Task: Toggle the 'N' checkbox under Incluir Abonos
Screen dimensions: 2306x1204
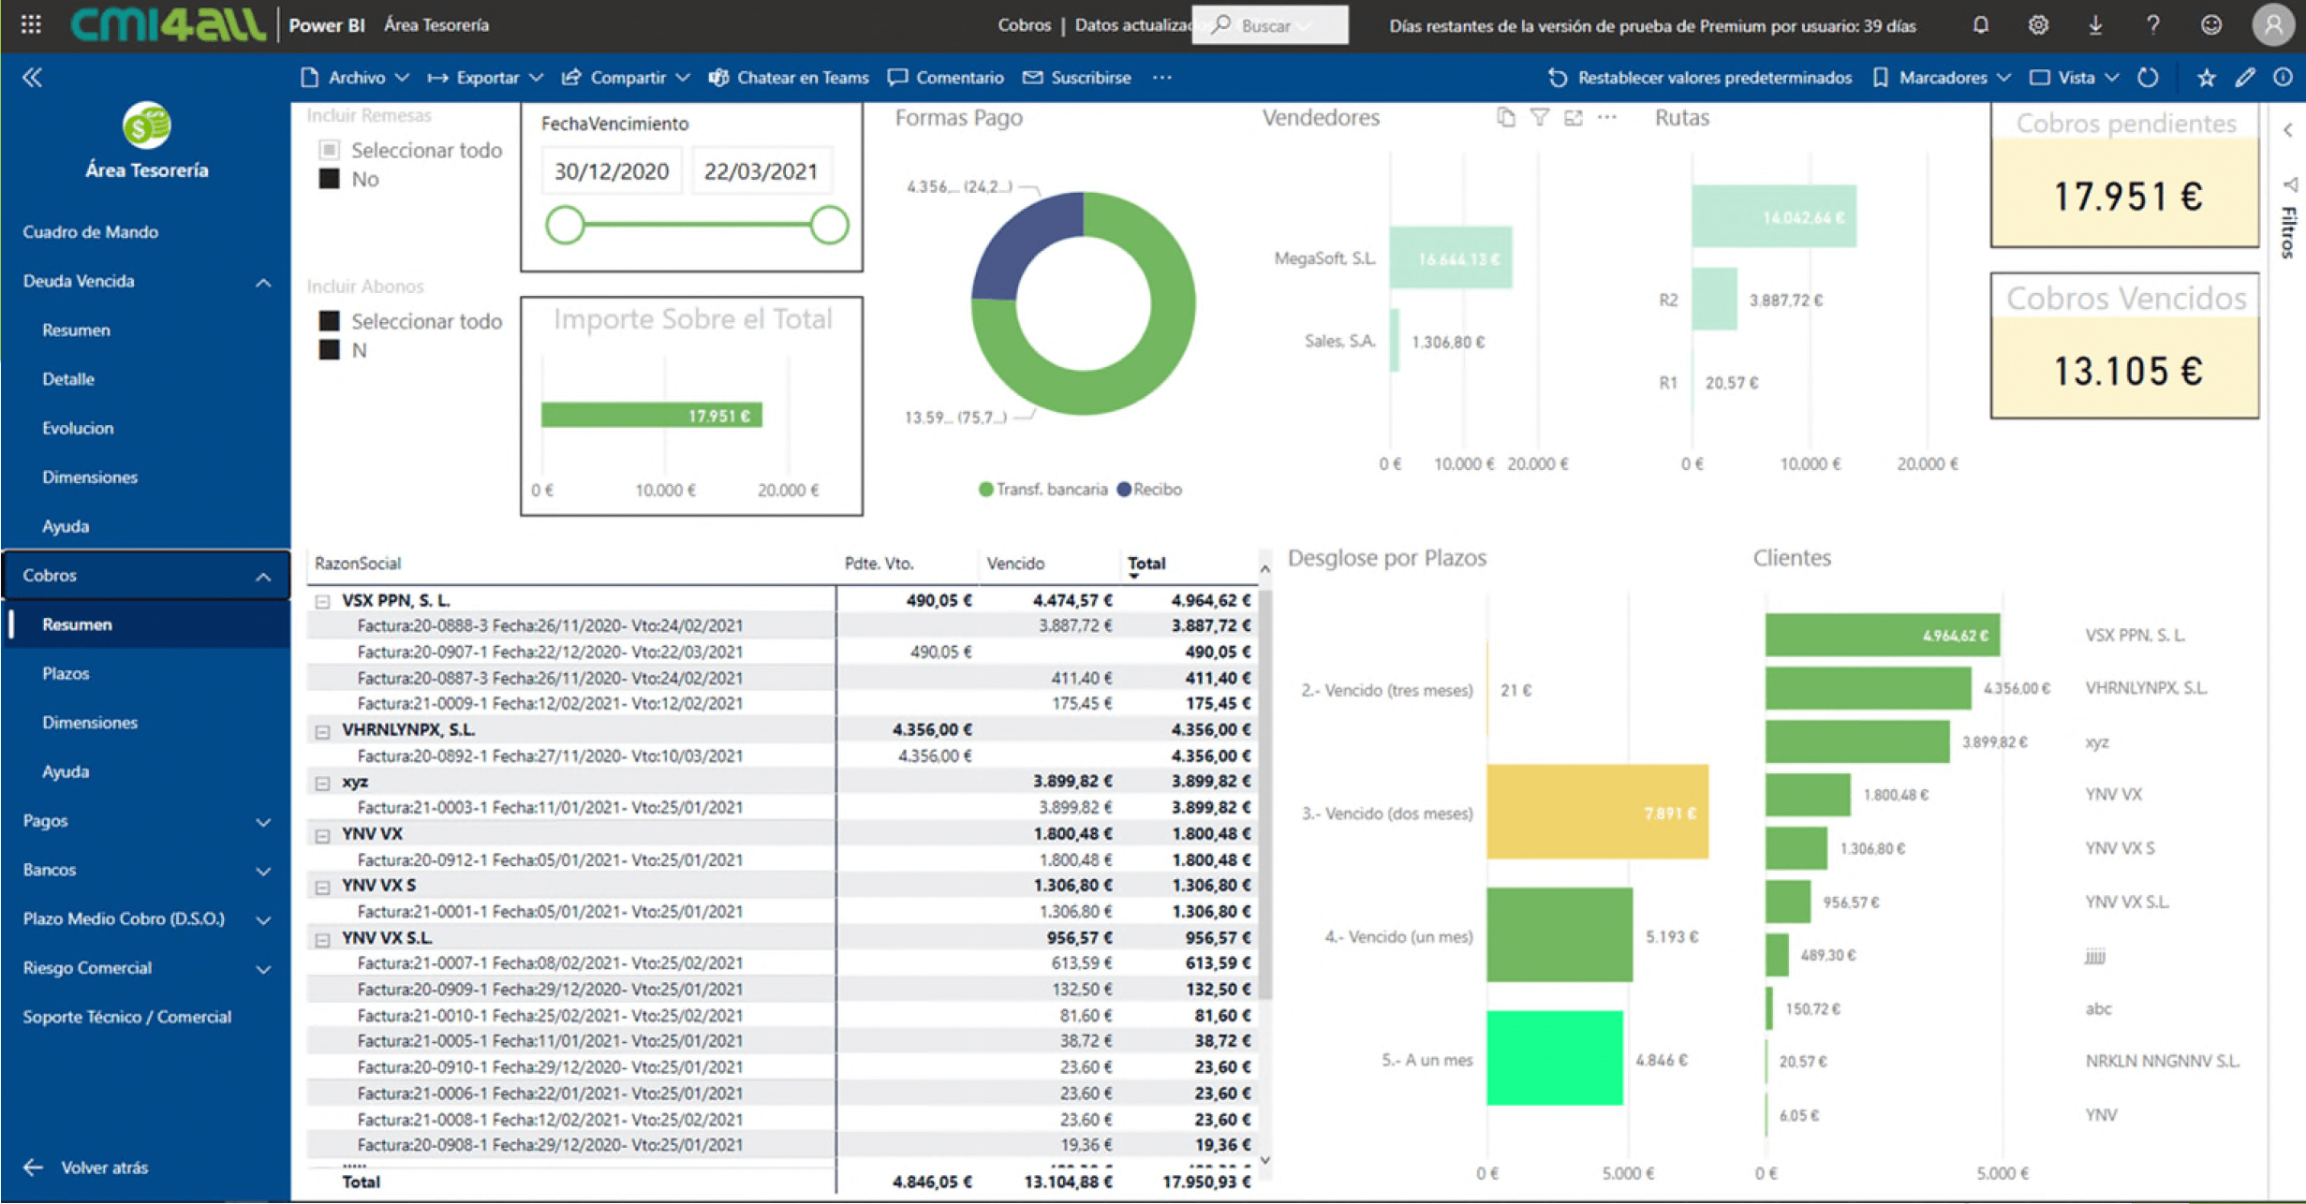Action: click(x=329, y=350)
